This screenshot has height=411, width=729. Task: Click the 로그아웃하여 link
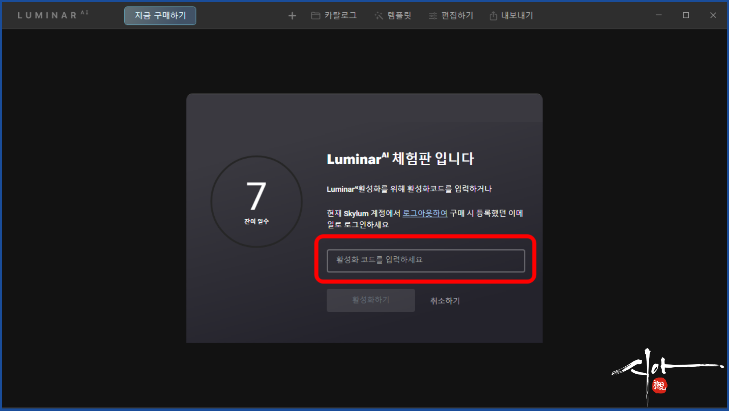pyautogui.click(x=425, y=213)
